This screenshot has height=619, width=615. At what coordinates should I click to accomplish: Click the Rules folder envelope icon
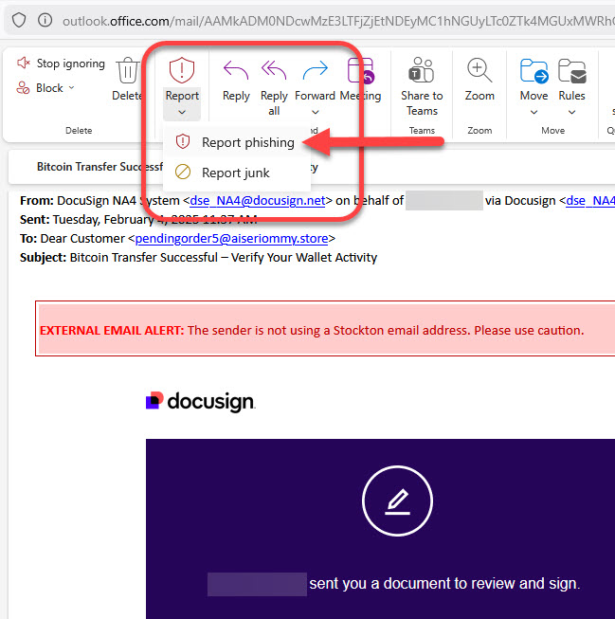pyautogui.click(x=571, y=71)
